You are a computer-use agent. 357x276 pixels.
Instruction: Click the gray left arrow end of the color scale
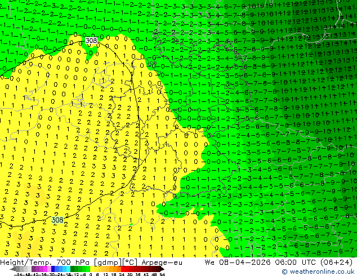coord(13,269)
